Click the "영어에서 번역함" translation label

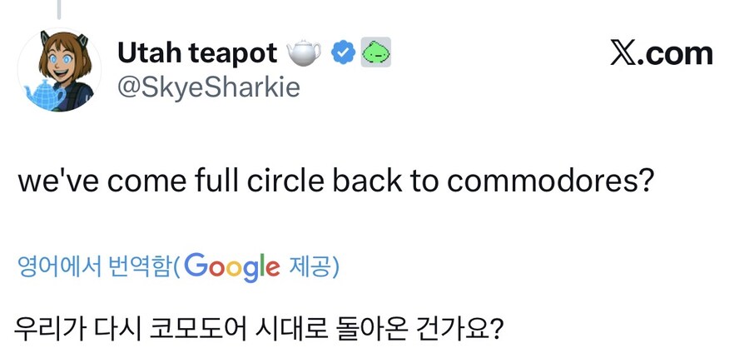[x=94, y=267]
